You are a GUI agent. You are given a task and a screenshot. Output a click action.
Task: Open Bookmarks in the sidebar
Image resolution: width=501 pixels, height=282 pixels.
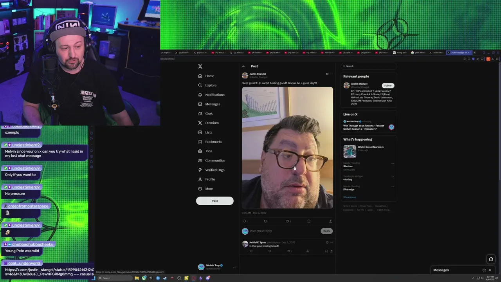pos(210,142)
